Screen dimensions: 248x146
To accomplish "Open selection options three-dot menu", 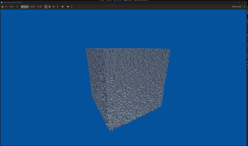I will pyautogui.click(x=58, y=7).
